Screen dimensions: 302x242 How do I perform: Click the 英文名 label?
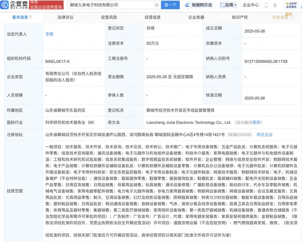pyautogui.click(x=113, y=123)
